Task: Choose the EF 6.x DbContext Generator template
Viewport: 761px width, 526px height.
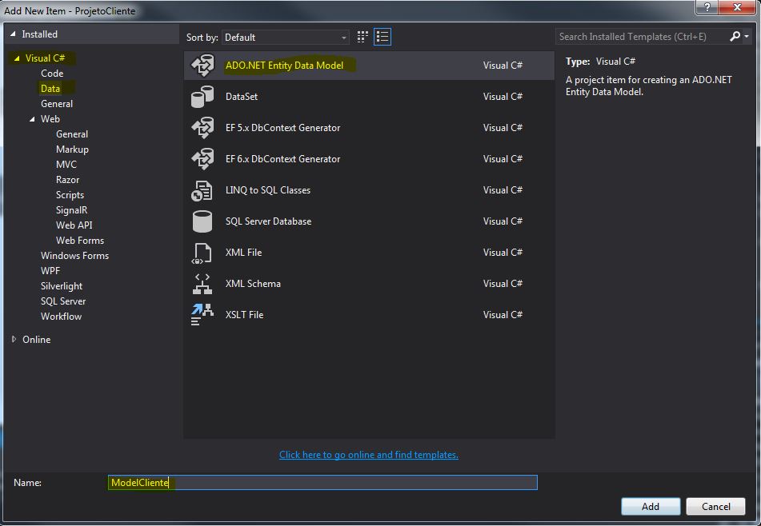Action: pos(280,158)
